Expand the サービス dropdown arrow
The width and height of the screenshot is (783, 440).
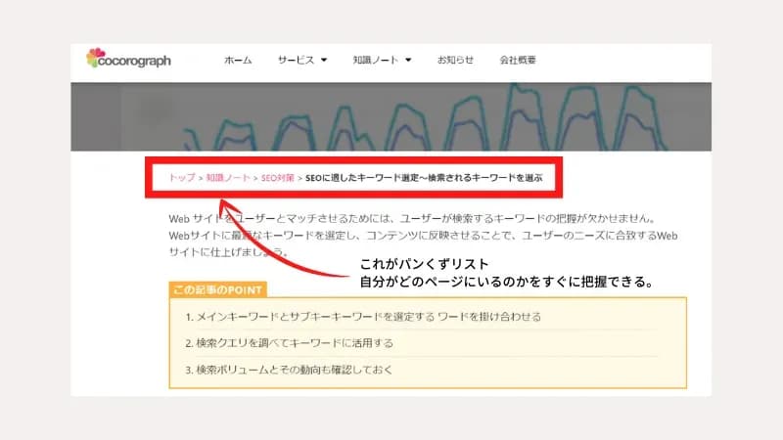[x=324, y=60]
